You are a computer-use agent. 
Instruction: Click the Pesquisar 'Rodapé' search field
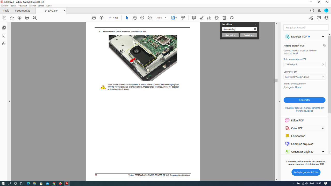(306, 27)
